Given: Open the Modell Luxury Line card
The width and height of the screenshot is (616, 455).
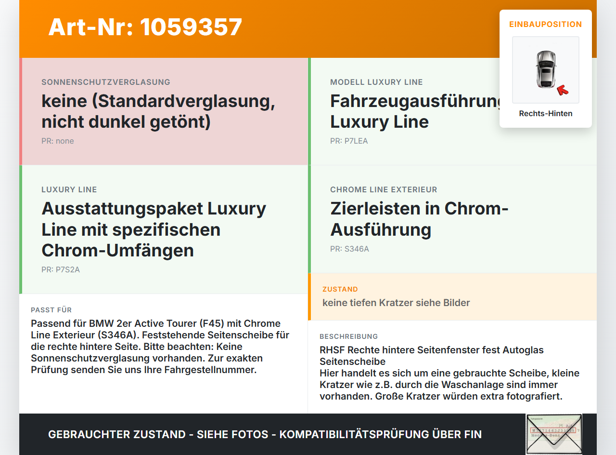Looking at the screenshot, I should [452, 111].
